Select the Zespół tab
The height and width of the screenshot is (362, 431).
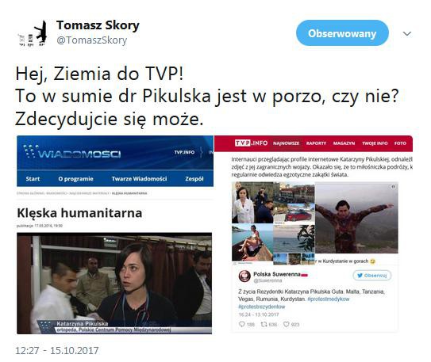[194, 179]
